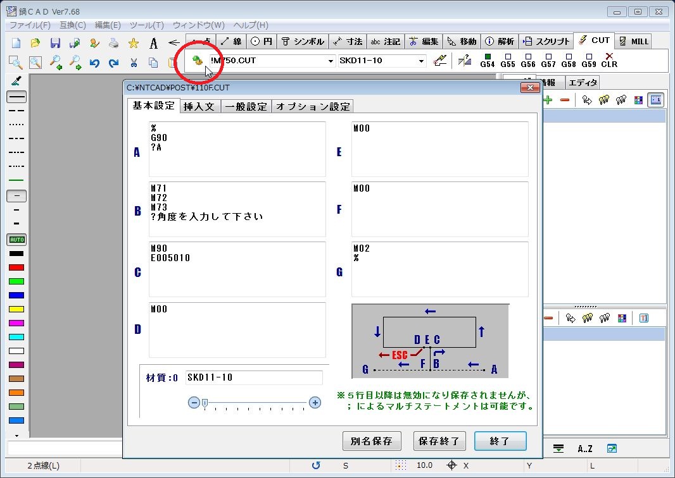Screen dimensions: 675x478
Task: Open a file with the folder icon
Action: coord(35,42)
